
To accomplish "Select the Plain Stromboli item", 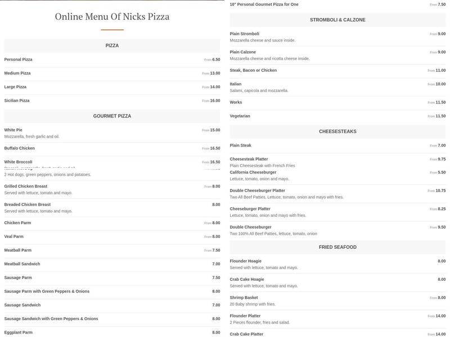I will (x=245, y=34).
